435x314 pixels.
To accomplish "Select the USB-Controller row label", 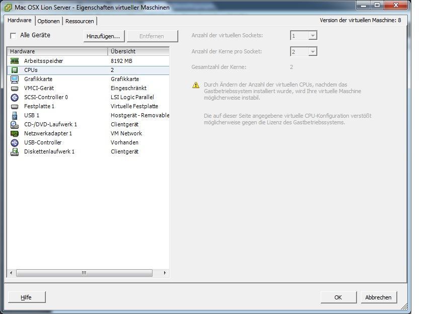I will pos(43,142).
